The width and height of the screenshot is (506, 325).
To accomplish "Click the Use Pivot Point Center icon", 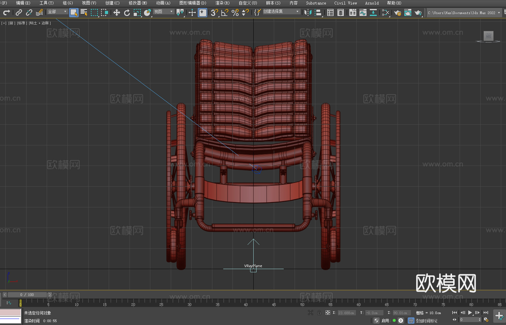I will (x=180, y=13).
